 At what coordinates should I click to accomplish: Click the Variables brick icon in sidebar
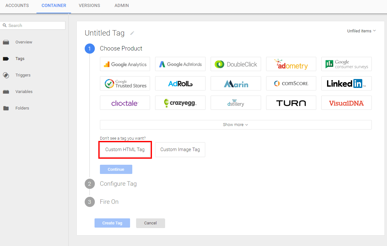coord(6,92)
